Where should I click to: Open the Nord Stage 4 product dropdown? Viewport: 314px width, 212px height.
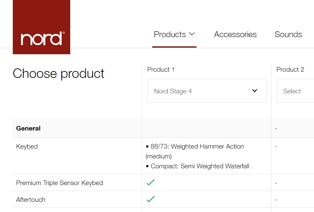[206, 91]
